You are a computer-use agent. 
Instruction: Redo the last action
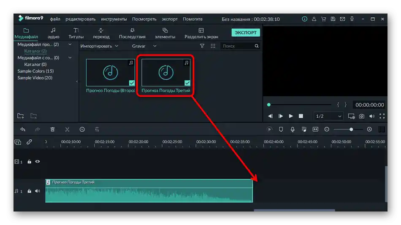(x=37, y=129)
